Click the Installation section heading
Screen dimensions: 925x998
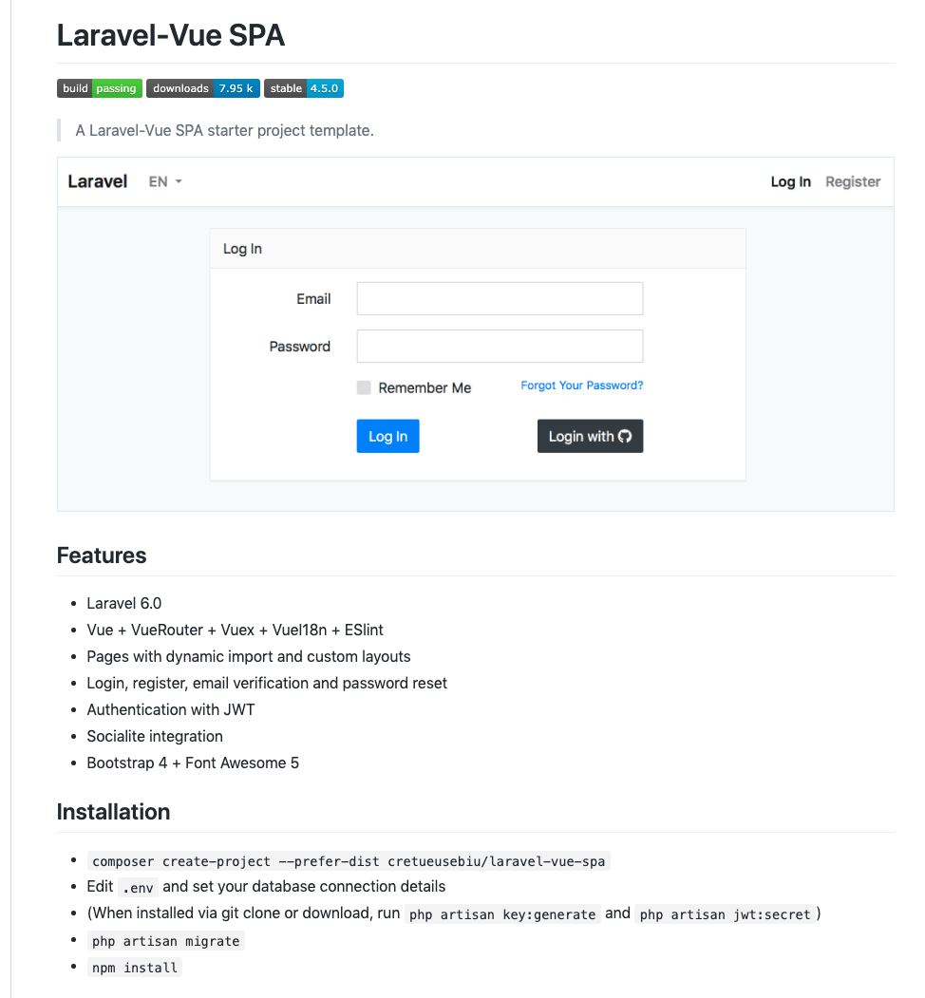(113, 812)
